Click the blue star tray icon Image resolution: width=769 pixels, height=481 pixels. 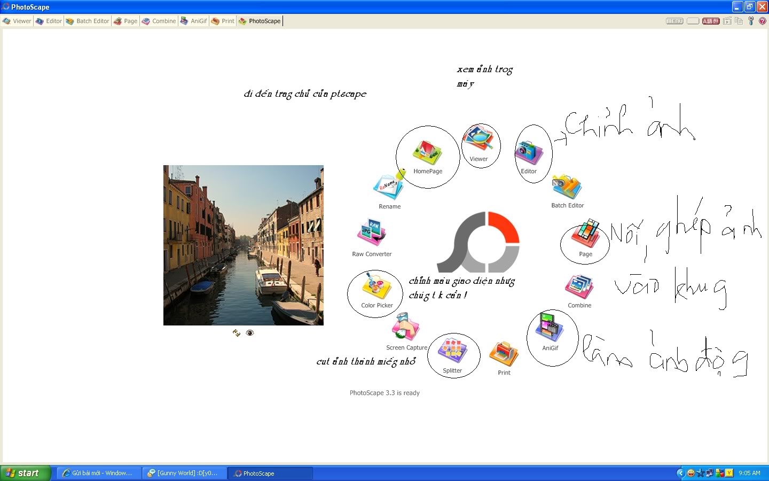click(x=700, y=473)
